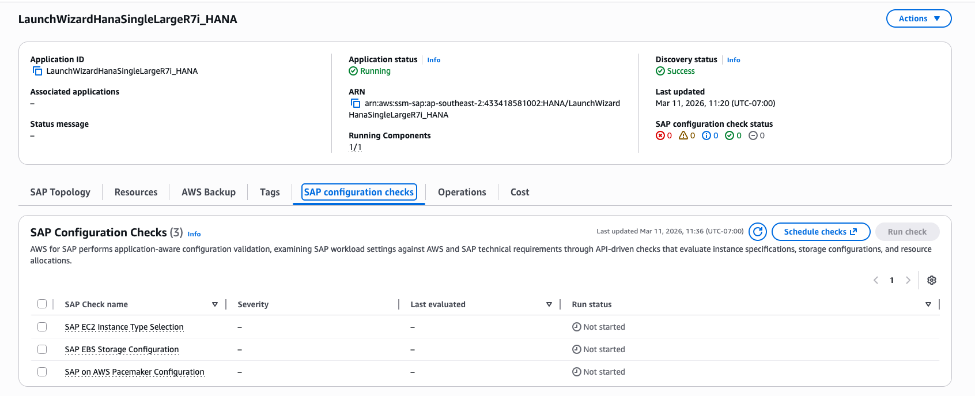Viewport: 975px width, 396px height.
Task: Open table preferences gear icon
Action: 931,280
